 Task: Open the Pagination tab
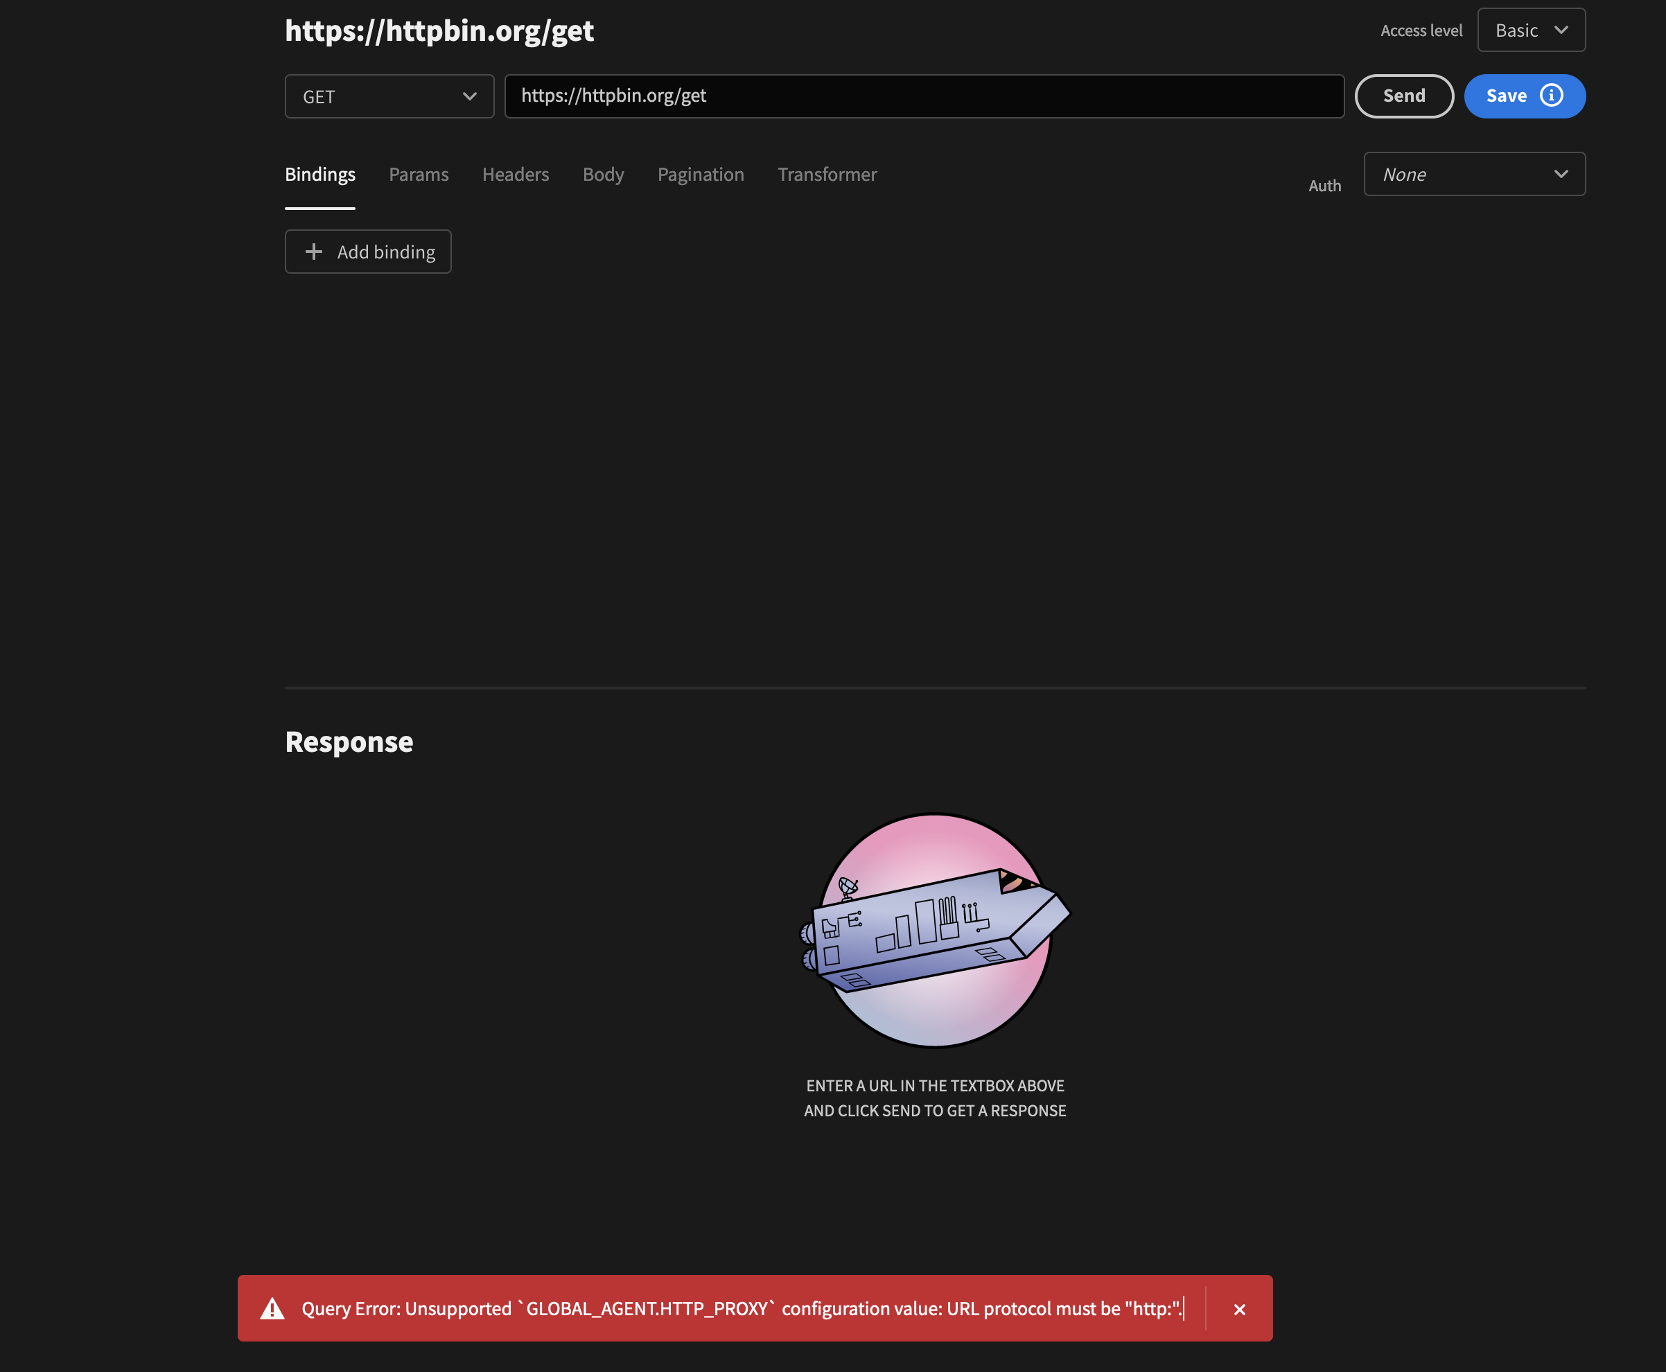[700, 174]
